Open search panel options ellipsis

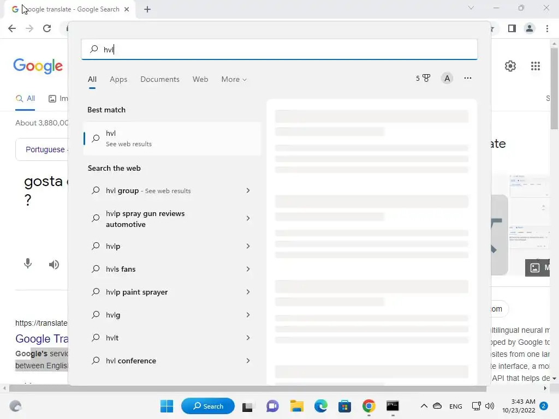pos(468,78)
